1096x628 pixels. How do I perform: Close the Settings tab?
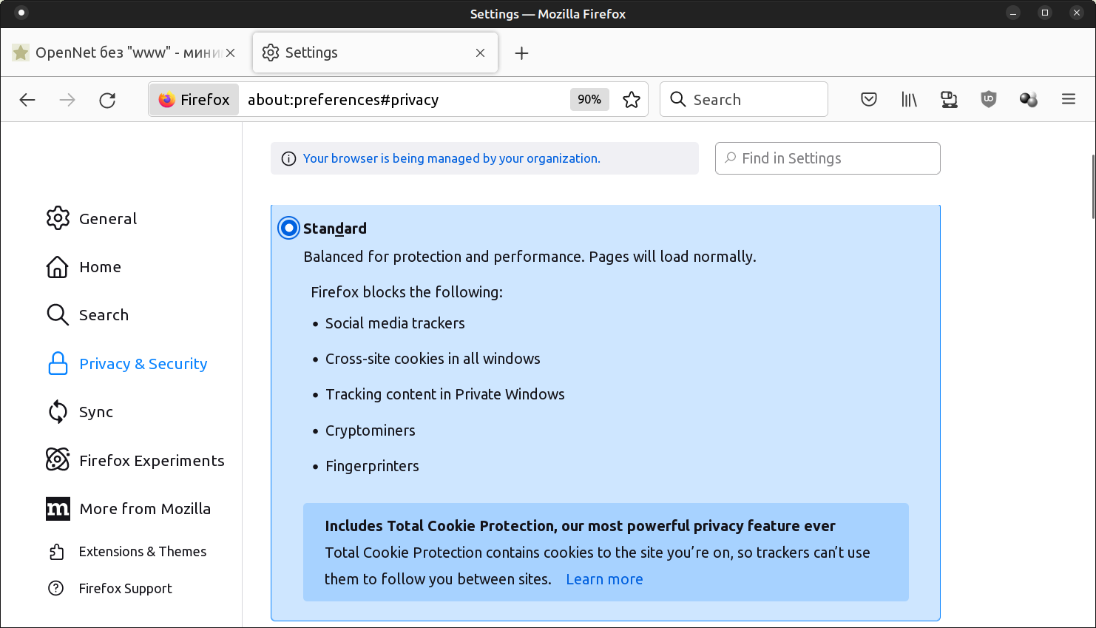(x=481, y=53)
